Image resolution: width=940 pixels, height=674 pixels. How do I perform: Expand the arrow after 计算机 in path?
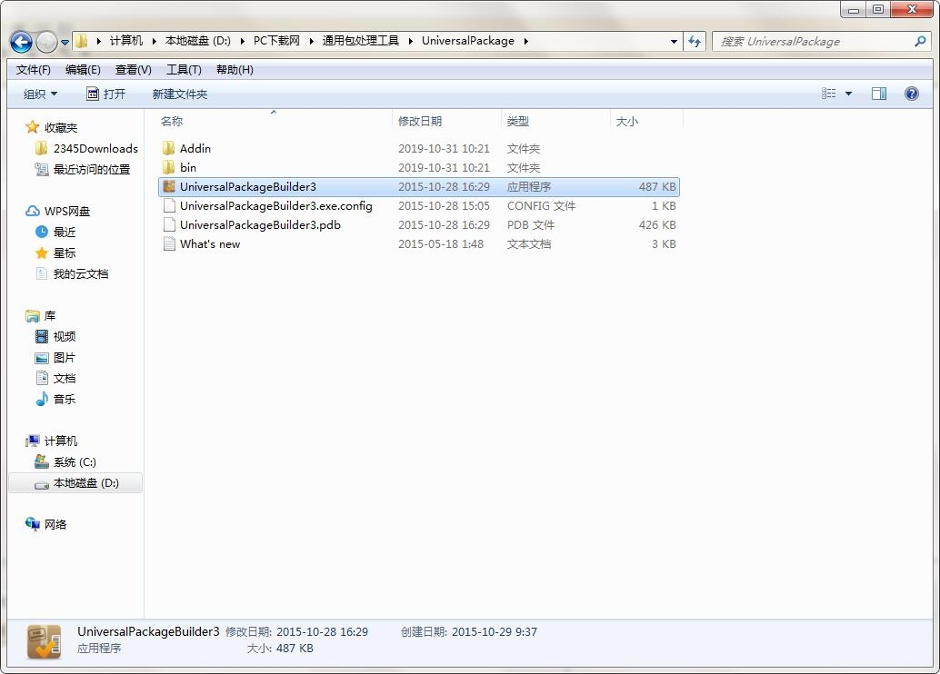click(154, 42)
